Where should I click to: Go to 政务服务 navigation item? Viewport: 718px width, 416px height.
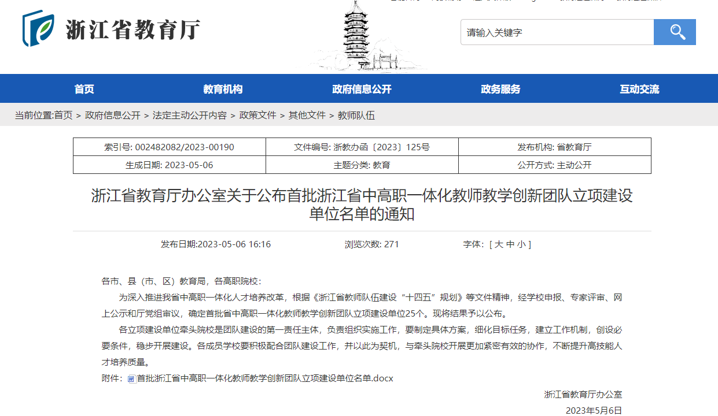500,89
